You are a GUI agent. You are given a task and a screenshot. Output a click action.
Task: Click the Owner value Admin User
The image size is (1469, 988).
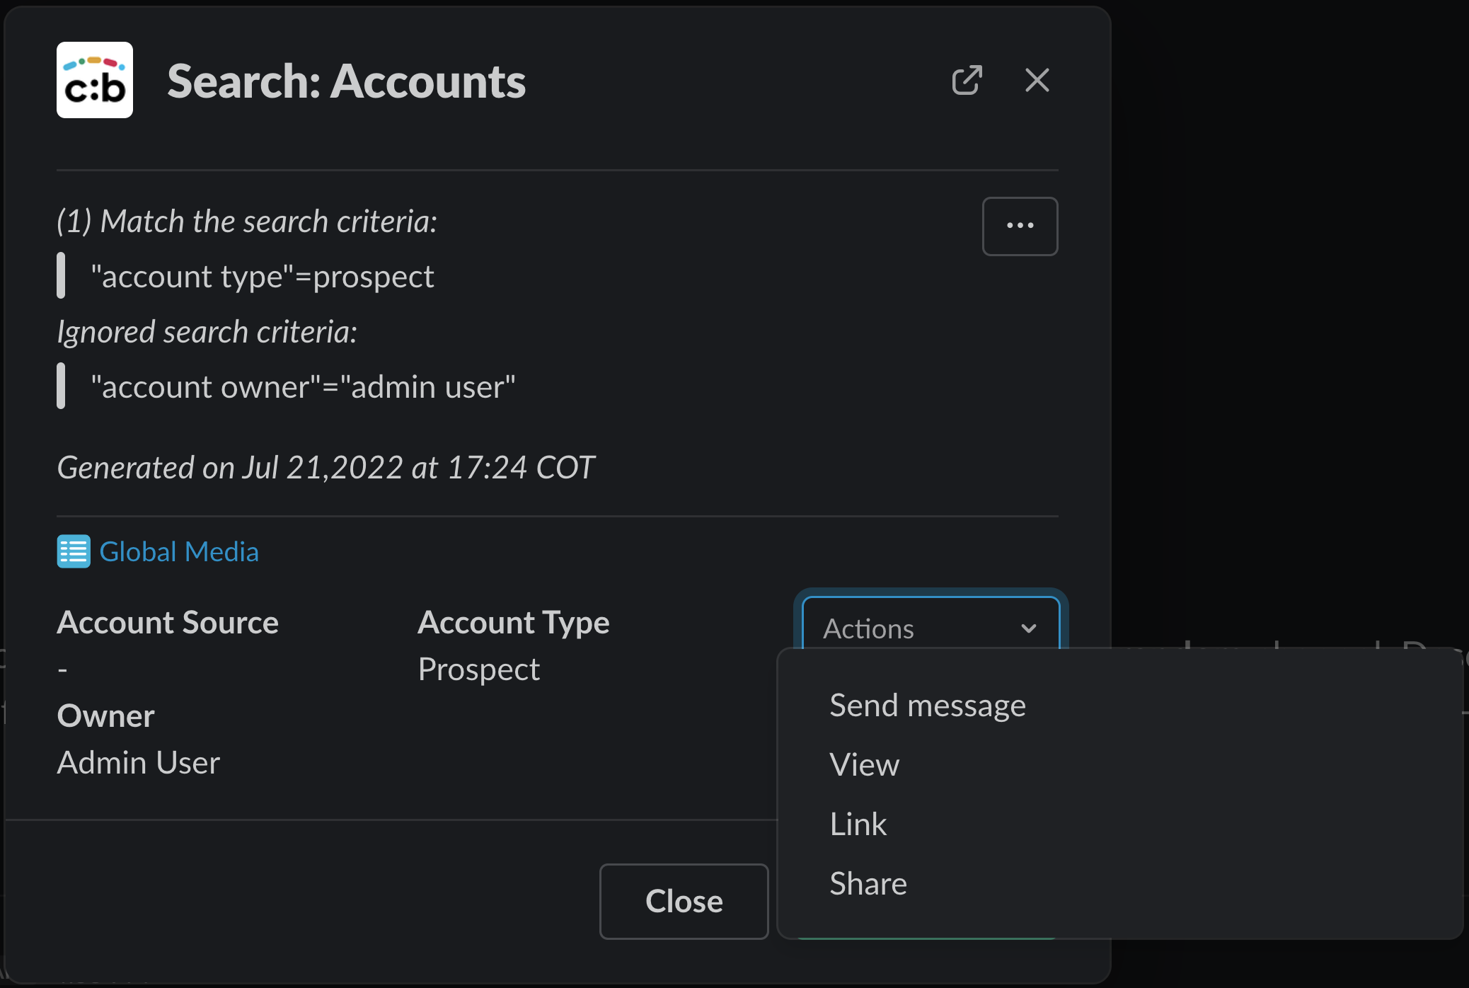[x=138, y=762]
